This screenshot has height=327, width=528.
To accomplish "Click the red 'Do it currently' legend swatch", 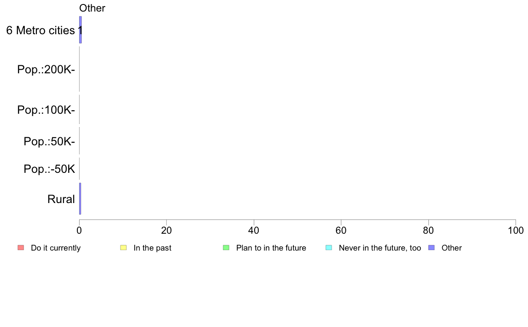I will pos(21,248).
